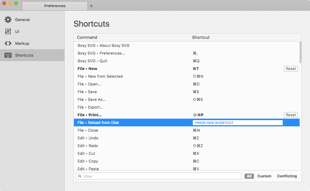This screenshot has height=191, width=310.
Task: Select the File Export row
Action: [x=187, y=107]
